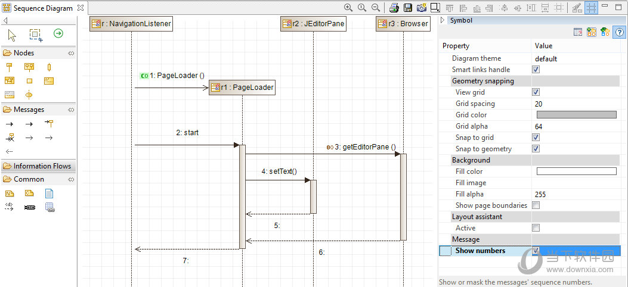The height and width of the screenshot is (287, 628).
Task: Capture diagram image with the camera icon
Action: (421, 8)
